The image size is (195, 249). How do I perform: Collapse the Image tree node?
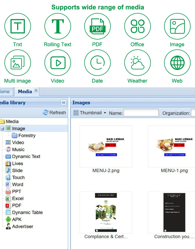(2, 128)
